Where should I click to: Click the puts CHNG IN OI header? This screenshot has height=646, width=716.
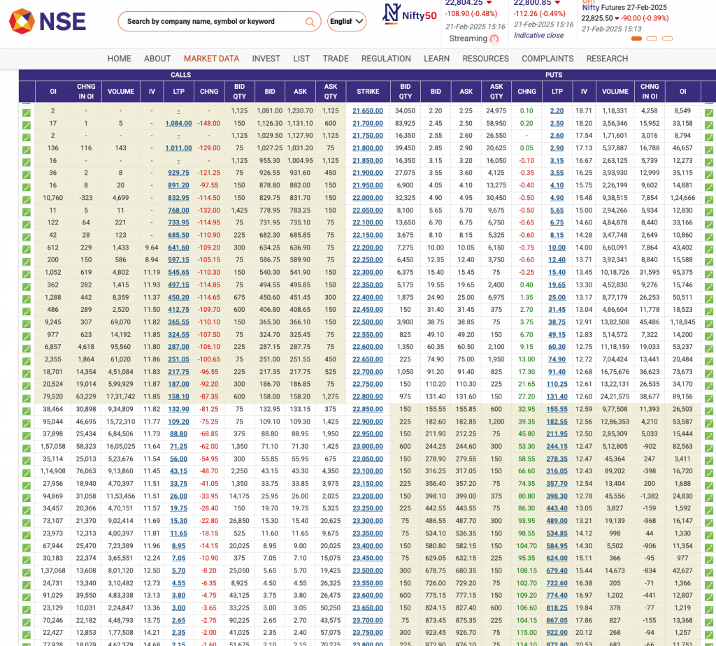point(650,92)
